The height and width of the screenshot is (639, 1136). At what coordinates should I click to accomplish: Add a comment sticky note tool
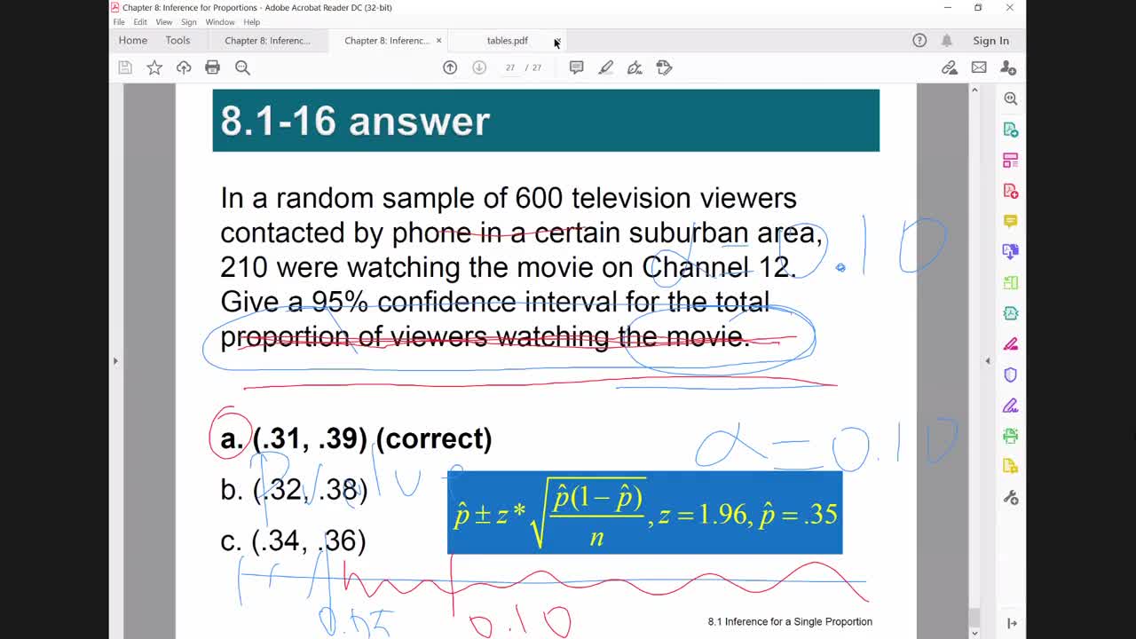[x=577, y=67]
